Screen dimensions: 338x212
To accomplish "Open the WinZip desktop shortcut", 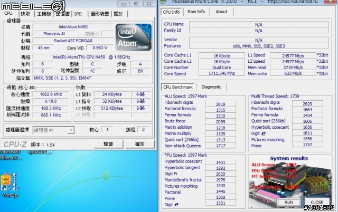I will (x=10, y=185).
